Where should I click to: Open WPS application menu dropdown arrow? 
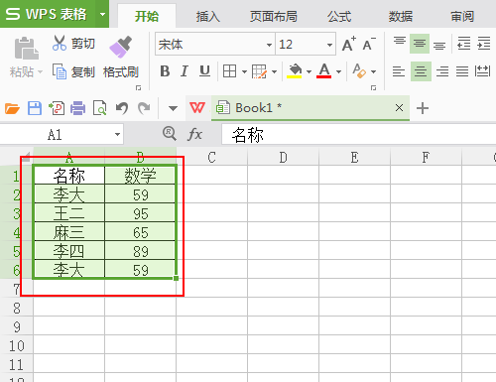coord(102,14)
